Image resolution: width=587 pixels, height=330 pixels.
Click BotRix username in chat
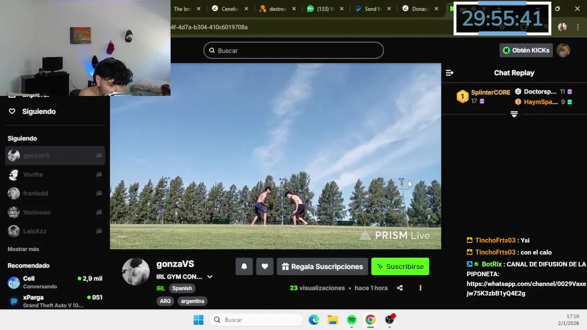492,264
